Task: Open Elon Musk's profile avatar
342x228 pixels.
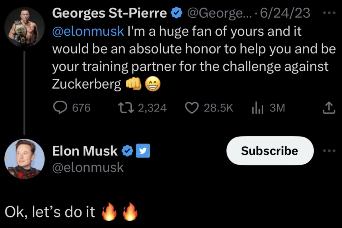Action: pyautogui.click(x=24, y=159)
